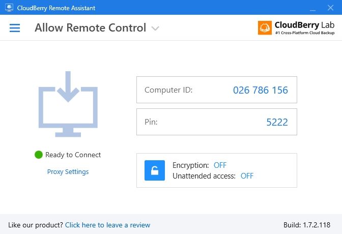
Task: Click the Computer ID field box
Action: tap(217, 90)
